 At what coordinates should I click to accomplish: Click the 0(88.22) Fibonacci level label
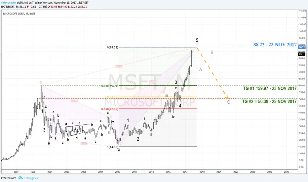(113, 47)
